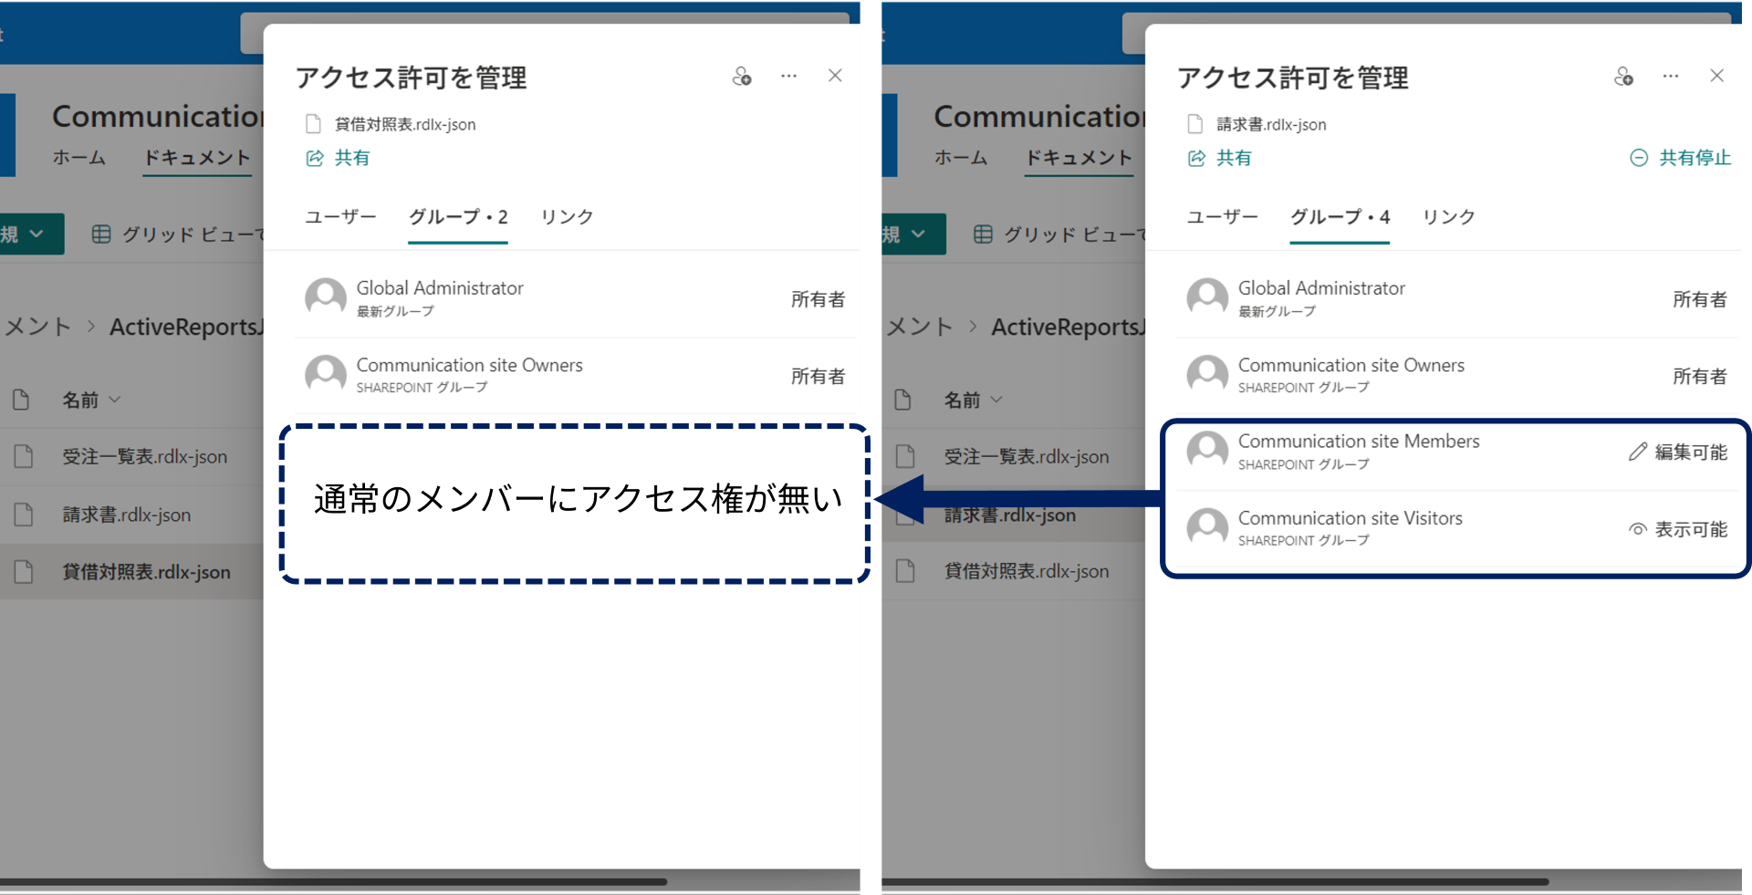Click the 共有 share link in left dialog

349,157
